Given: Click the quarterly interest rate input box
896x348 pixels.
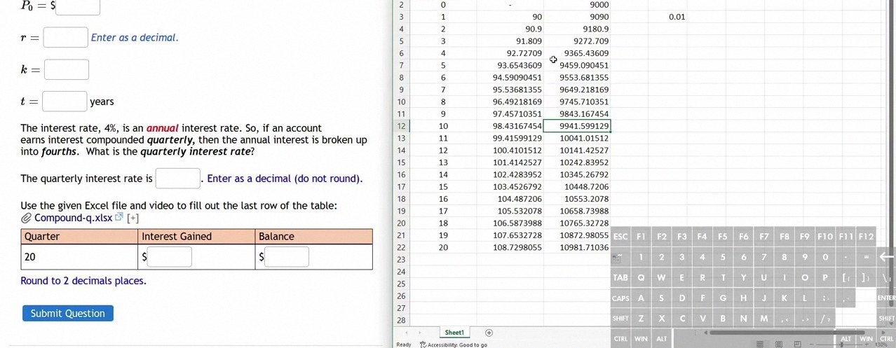Looking at the screenshot, I should click(178, 179).
